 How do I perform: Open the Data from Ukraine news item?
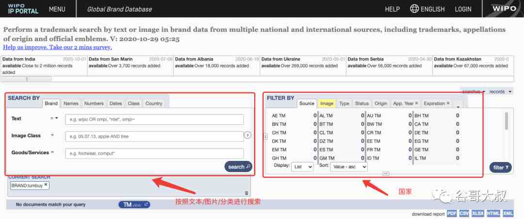tap(303, 65)
